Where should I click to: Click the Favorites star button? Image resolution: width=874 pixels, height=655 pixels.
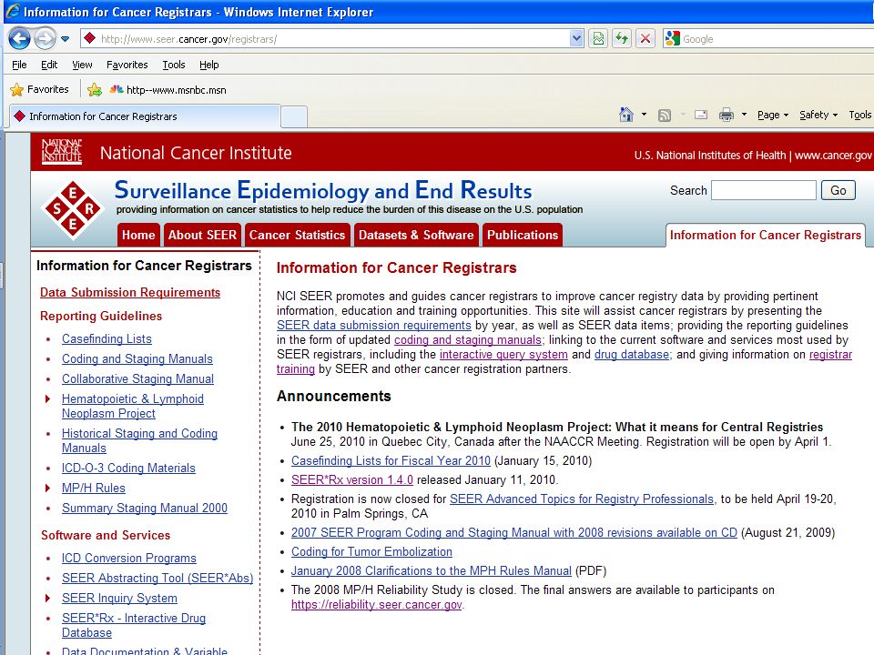point(39,89)
